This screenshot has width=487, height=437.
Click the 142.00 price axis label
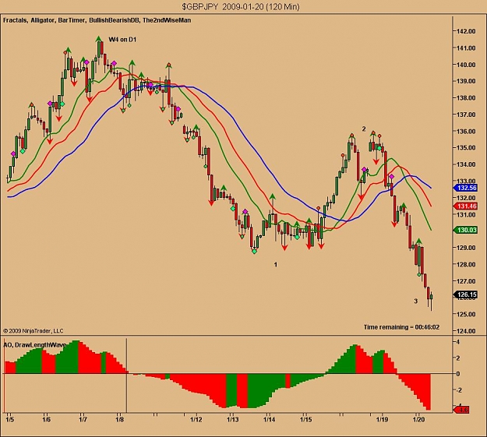point(466,31)
